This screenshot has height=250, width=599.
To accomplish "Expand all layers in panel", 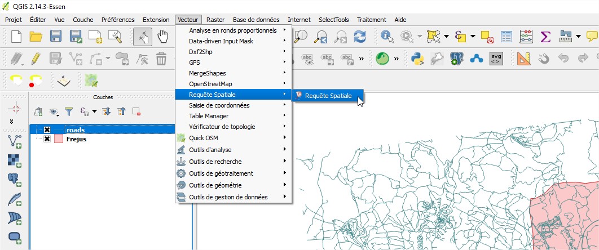I will (107, 111).
